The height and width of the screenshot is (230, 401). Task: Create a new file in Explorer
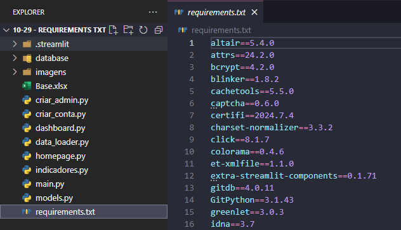114,30
